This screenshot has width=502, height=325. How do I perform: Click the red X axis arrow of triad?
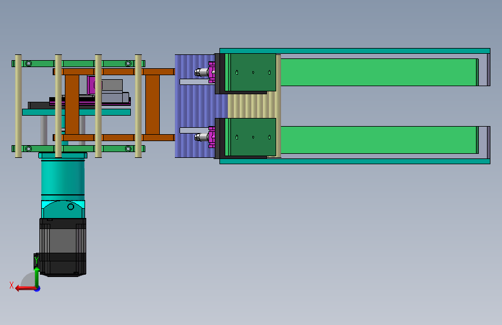[25, 288]
